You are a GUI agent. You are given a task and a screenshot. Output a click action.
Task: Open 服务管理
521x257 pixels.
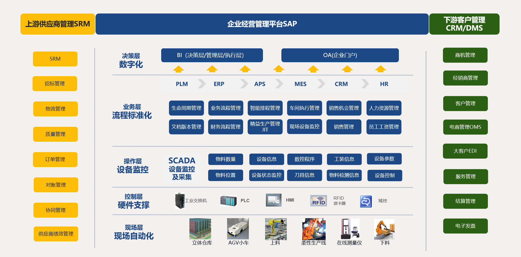pyautogui.click(x=466, y=177)
